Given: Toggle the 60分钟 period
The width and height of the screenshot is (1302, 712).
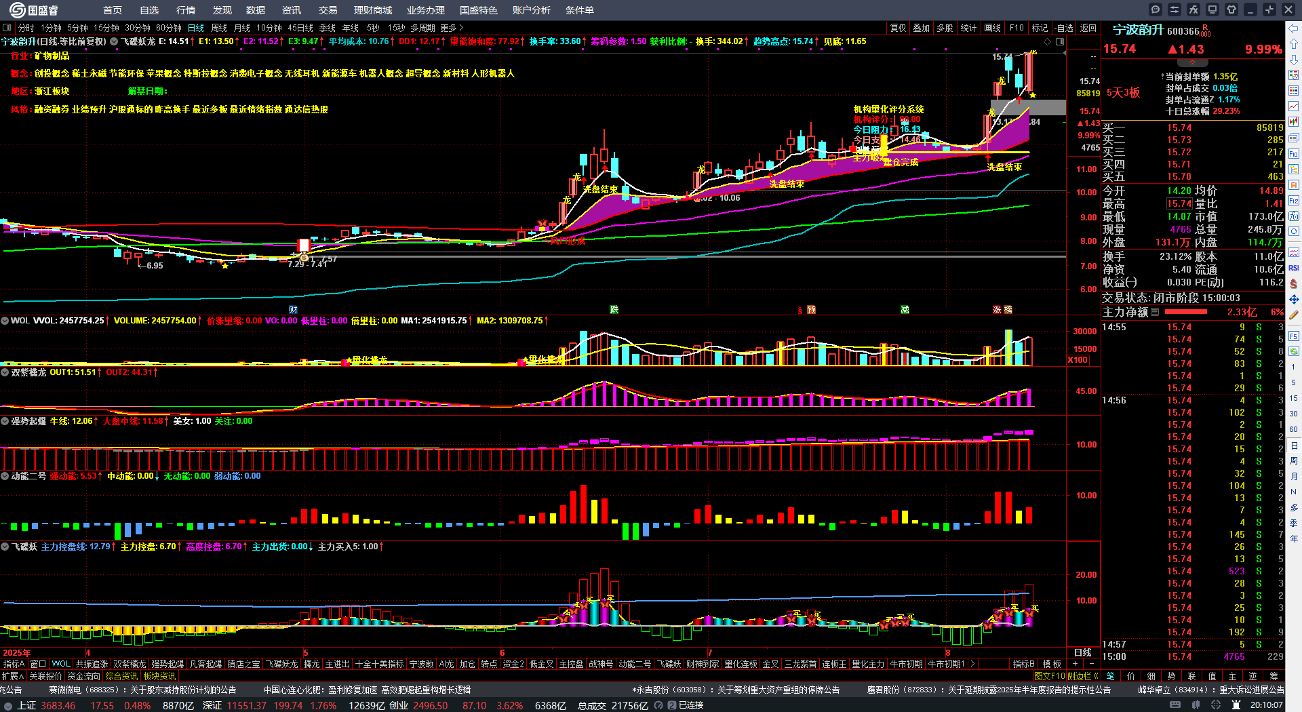Looking at the screenshot, I should [x=169, y=28].
